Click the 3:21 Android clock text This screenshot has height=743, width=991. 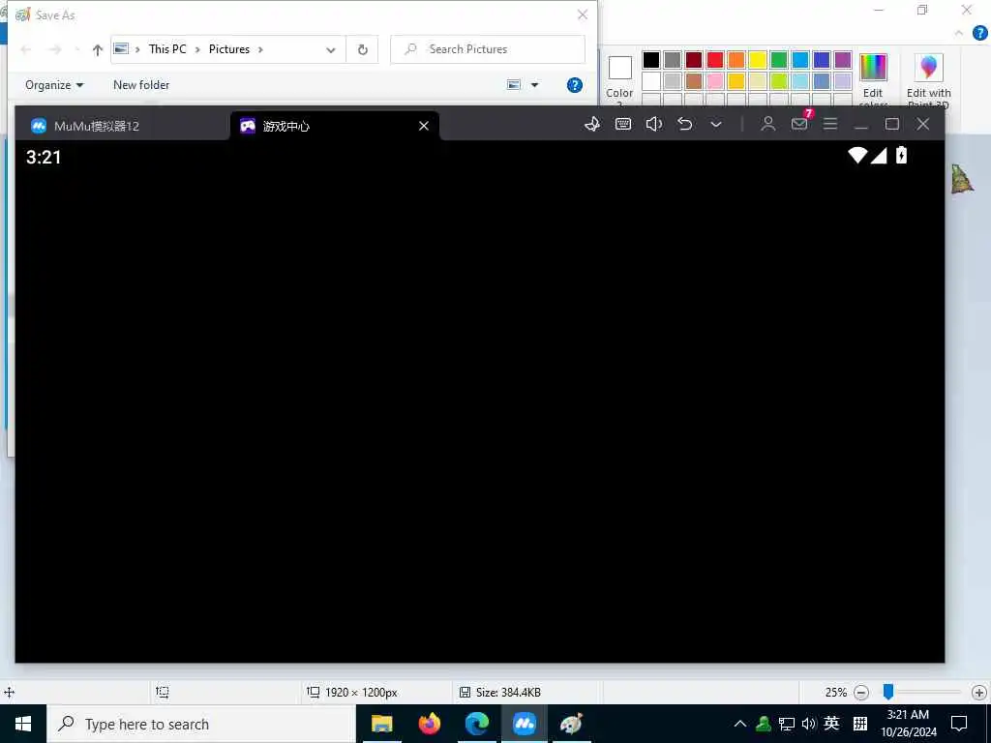coord(44,158)
